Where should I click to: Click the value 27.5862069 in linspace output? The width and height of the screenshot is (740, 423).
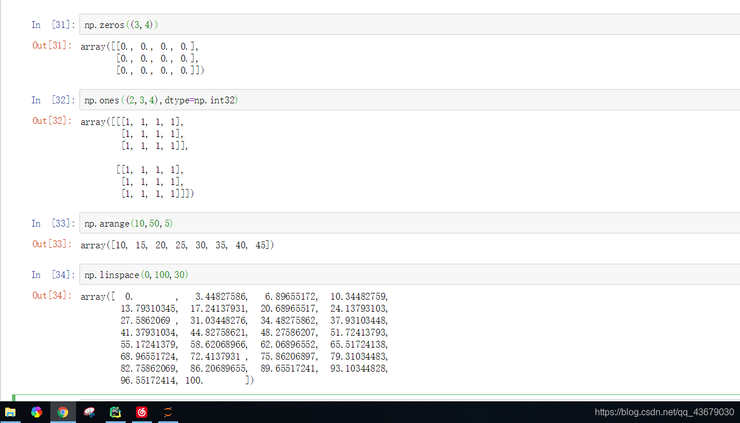point(146,320)
